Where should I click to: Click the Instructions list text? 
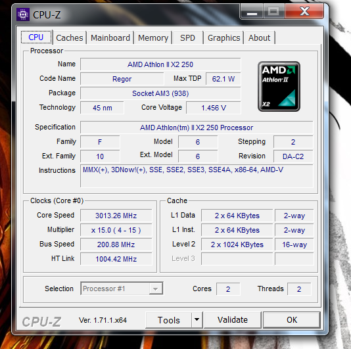click(x=183, y=170)
